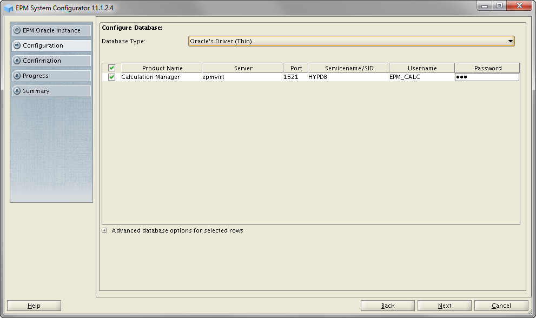Expand Advanced database options for selected rows

104,230
